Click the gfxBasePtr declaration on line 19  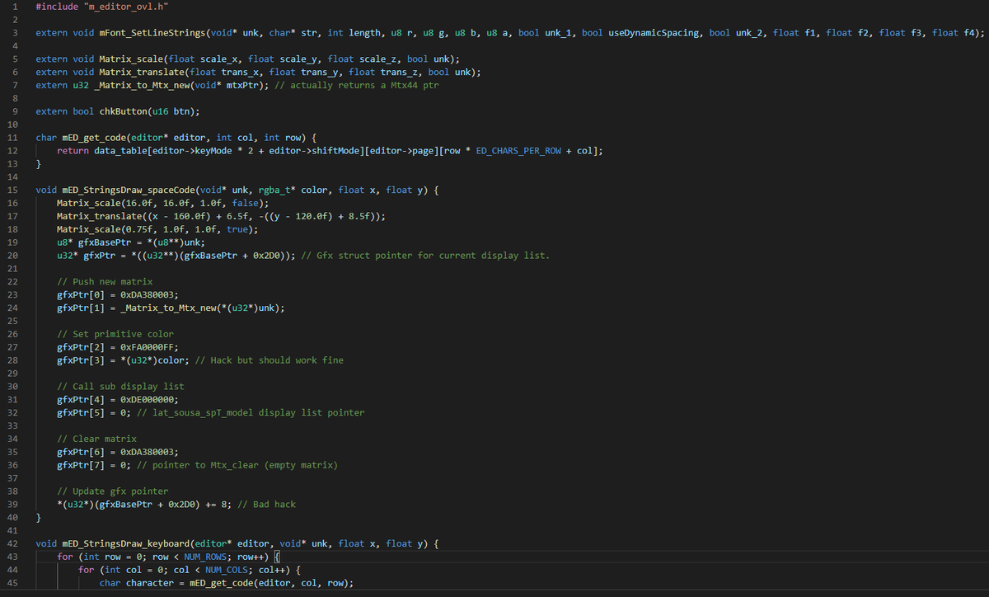click(104, 242)
